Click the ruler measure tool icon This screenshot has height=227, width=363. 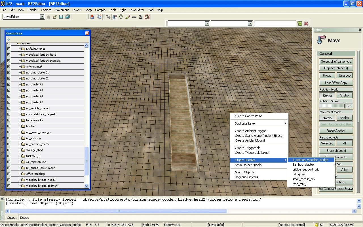tap(134, 17)
